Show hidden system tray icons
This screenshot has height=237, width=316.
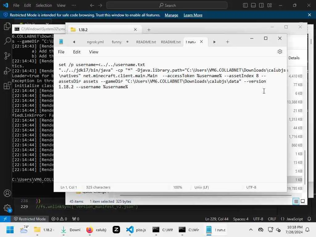(x=251, y=230)
